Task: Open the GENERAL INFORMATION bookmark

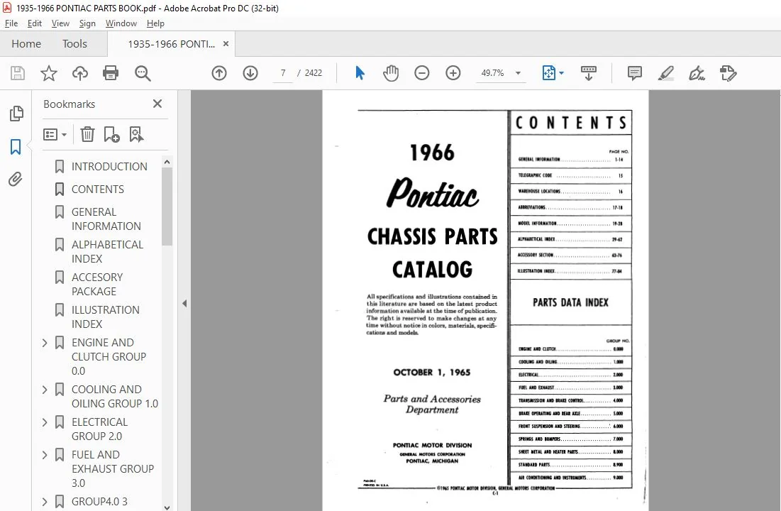Action: coord(106,219)
